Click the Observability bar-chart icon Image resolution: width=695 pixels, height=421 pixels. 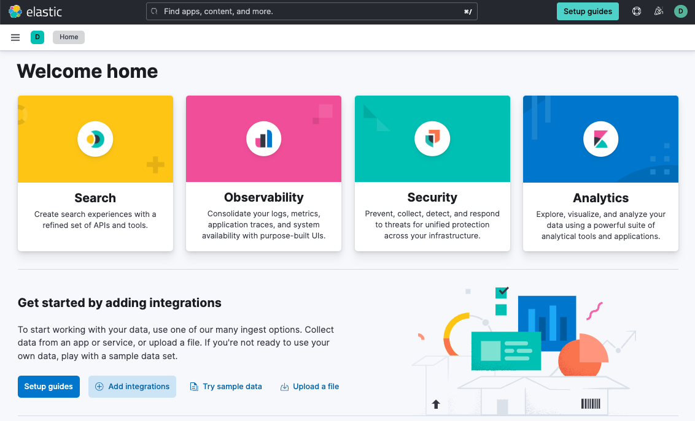[263, 138]
